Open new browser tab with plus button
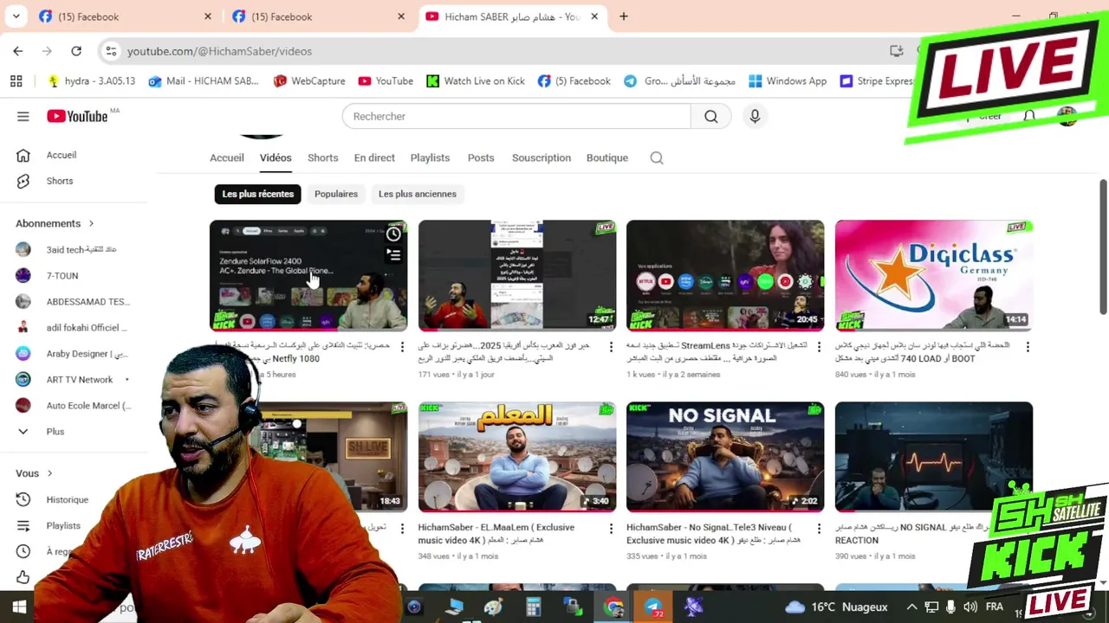This screenshot has height=623, width=1109. (x=624, y=16)
